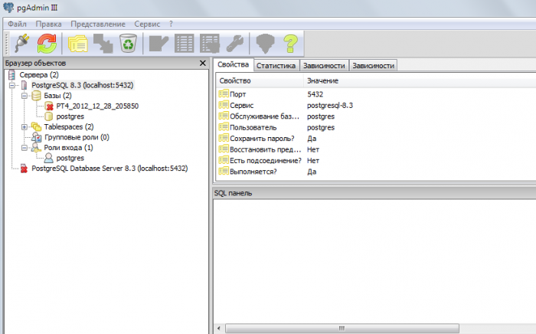Viewport: 536px width, 334px height.
Task: Click the 5432 port value
Action: (315, 94)
